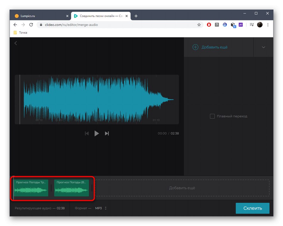The image size is (283, 226).
Task: View the site lock icon info
Action: [x=41, y=24]
